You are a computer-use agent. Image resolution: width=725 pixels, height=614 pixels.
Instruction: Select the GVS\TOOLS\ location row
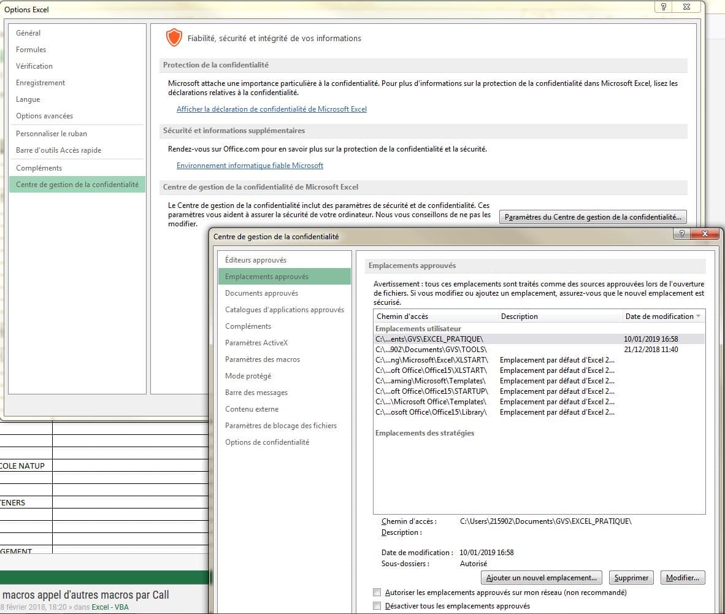point(431,350)
